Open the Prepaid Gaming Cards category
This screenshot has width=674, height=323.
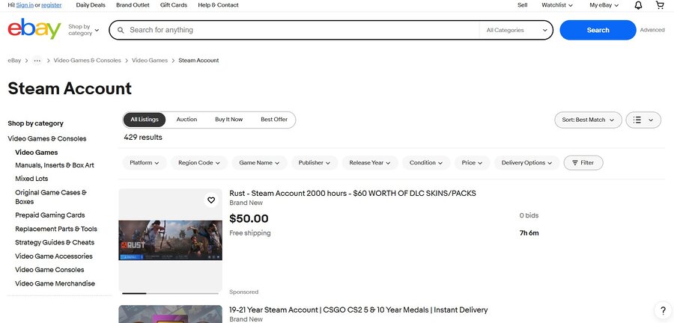49,215
